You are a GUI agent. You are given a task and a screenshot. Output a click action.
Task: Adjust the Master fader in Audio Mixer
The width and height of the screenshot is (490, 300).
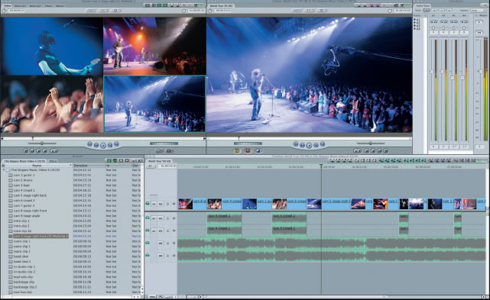(x=482, y=72)
